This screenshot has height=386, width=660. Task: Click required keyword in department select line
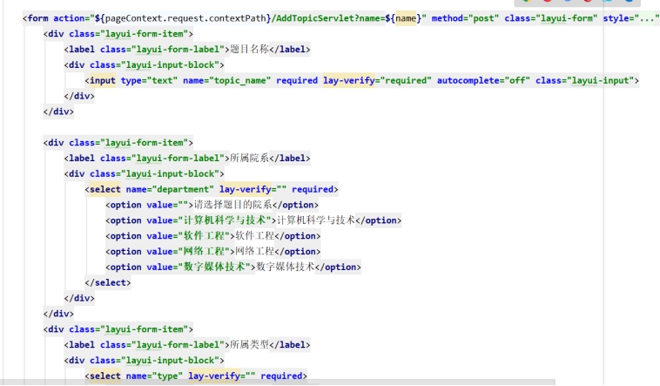[x=313, y=189]
